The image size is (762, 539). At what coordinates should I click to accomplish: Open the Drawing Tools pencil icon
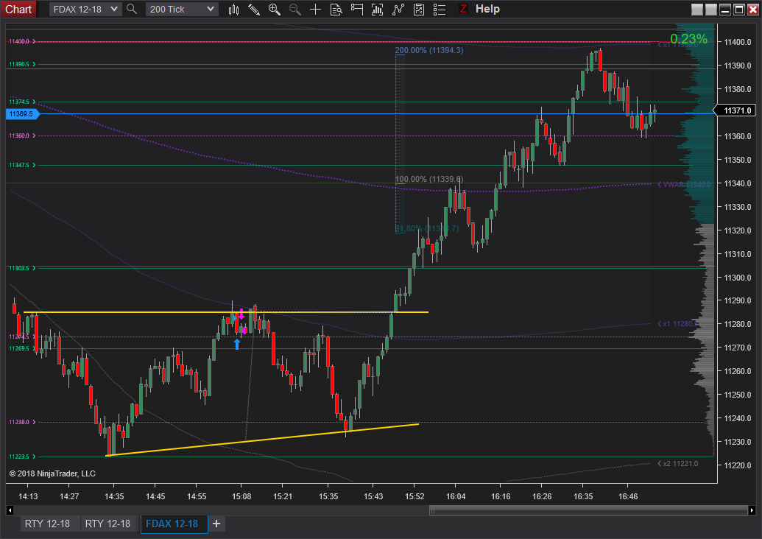[254, 10]
